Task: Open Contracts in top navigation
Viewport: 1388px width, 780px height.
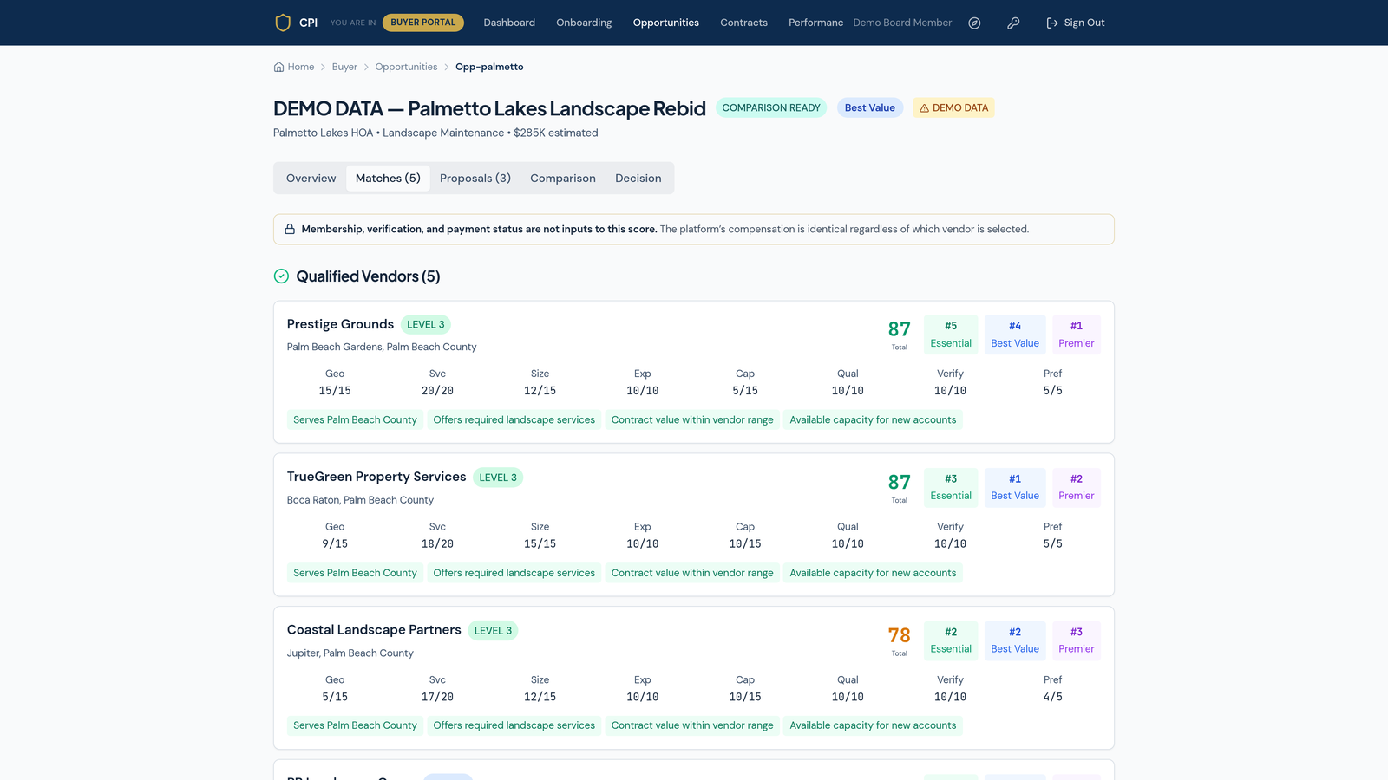Action: pyautogui.click(x=743, y=23)
